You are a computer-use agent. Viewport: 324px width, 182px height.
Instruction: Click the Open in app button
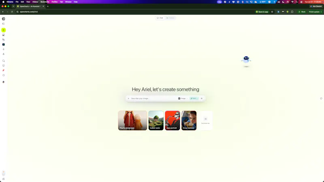262,12
